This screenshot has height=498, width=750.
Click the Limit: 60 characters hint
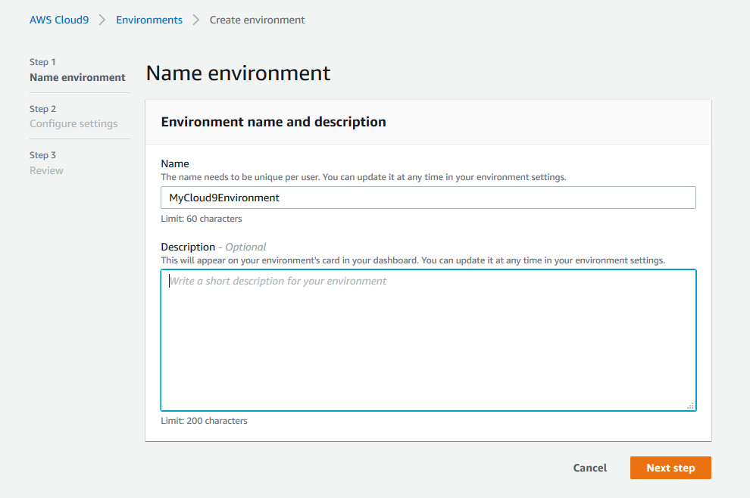202,219
